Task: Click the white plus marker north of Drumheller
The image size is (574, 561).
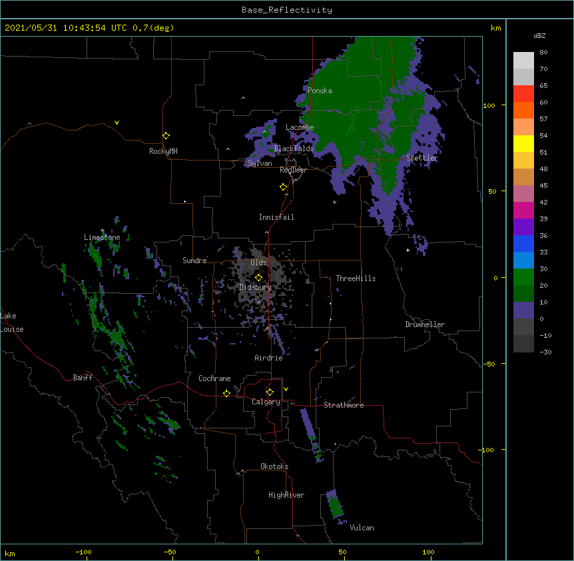Action: pos(408,250)
